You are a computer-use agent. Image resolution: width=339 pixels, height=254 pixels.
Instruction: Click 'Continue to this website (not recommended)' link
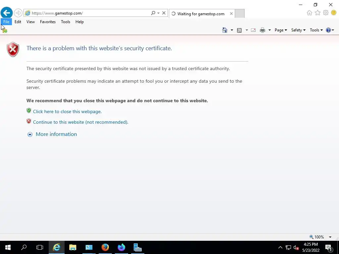(x=81, y=122)
